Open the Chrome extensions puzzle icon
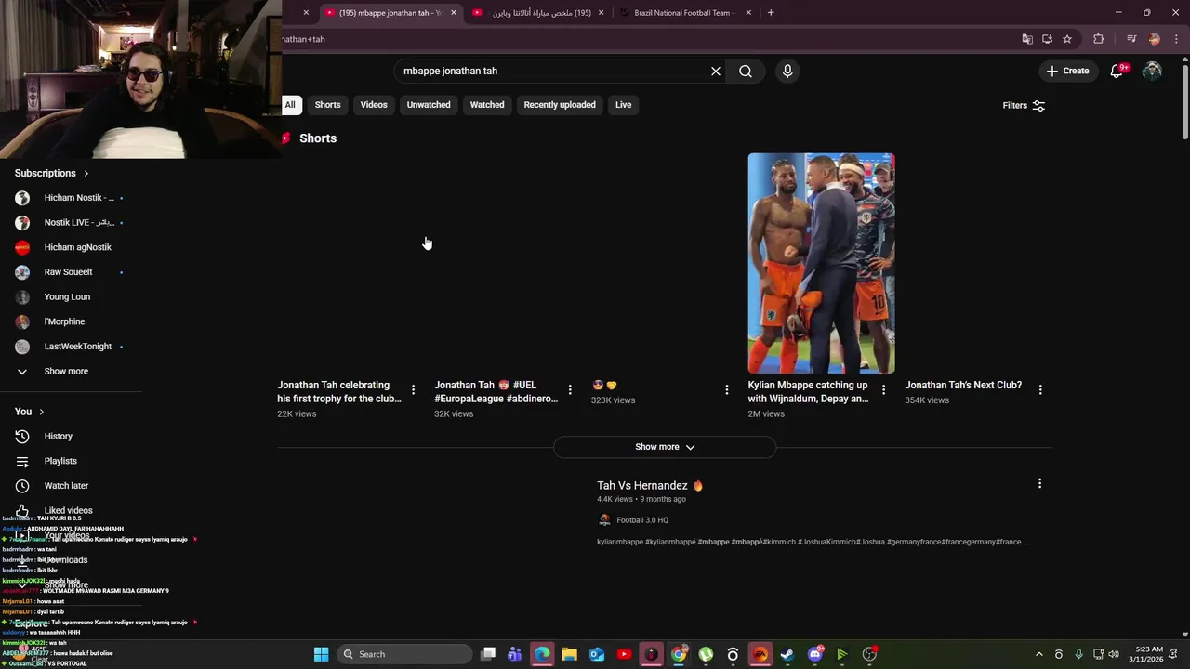 pyautogui.click(x=1099, y=39)
